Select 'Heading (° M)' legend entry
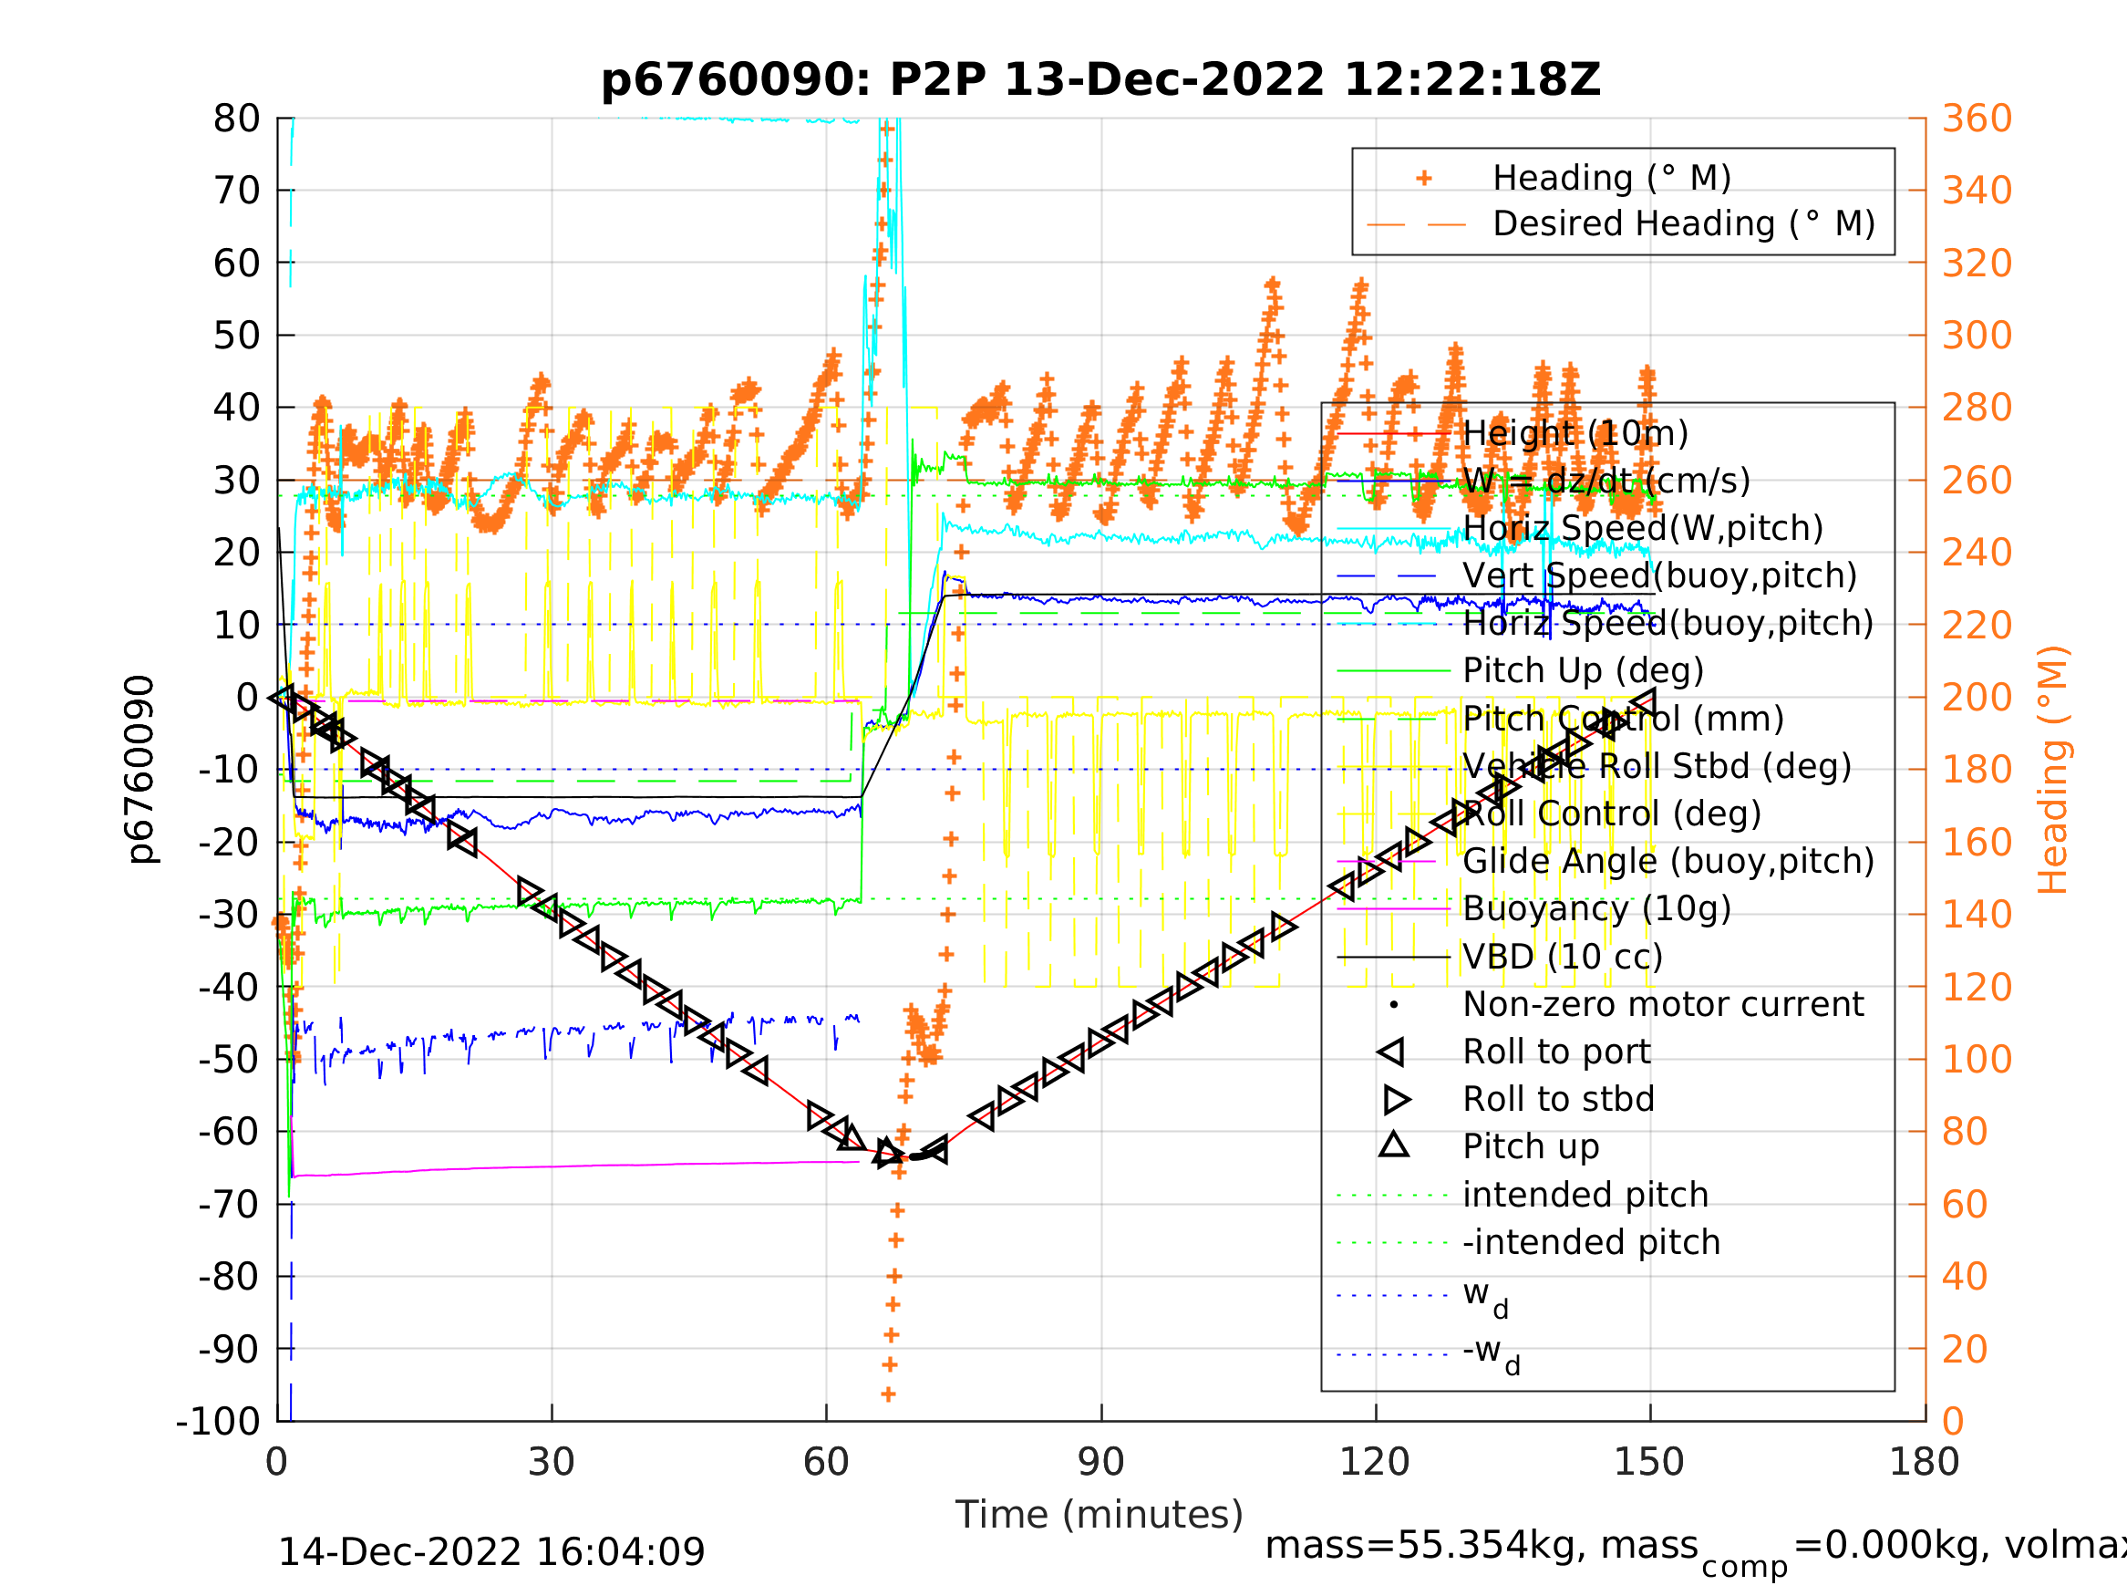 click(x=1612, y=178)
